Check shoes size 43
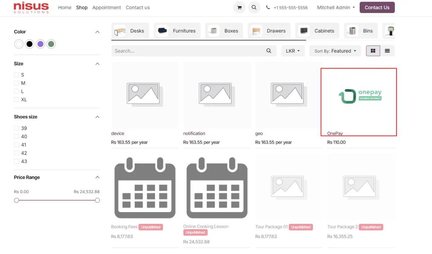The width and height of the screenshot is (432, 254). coord(16,161)
